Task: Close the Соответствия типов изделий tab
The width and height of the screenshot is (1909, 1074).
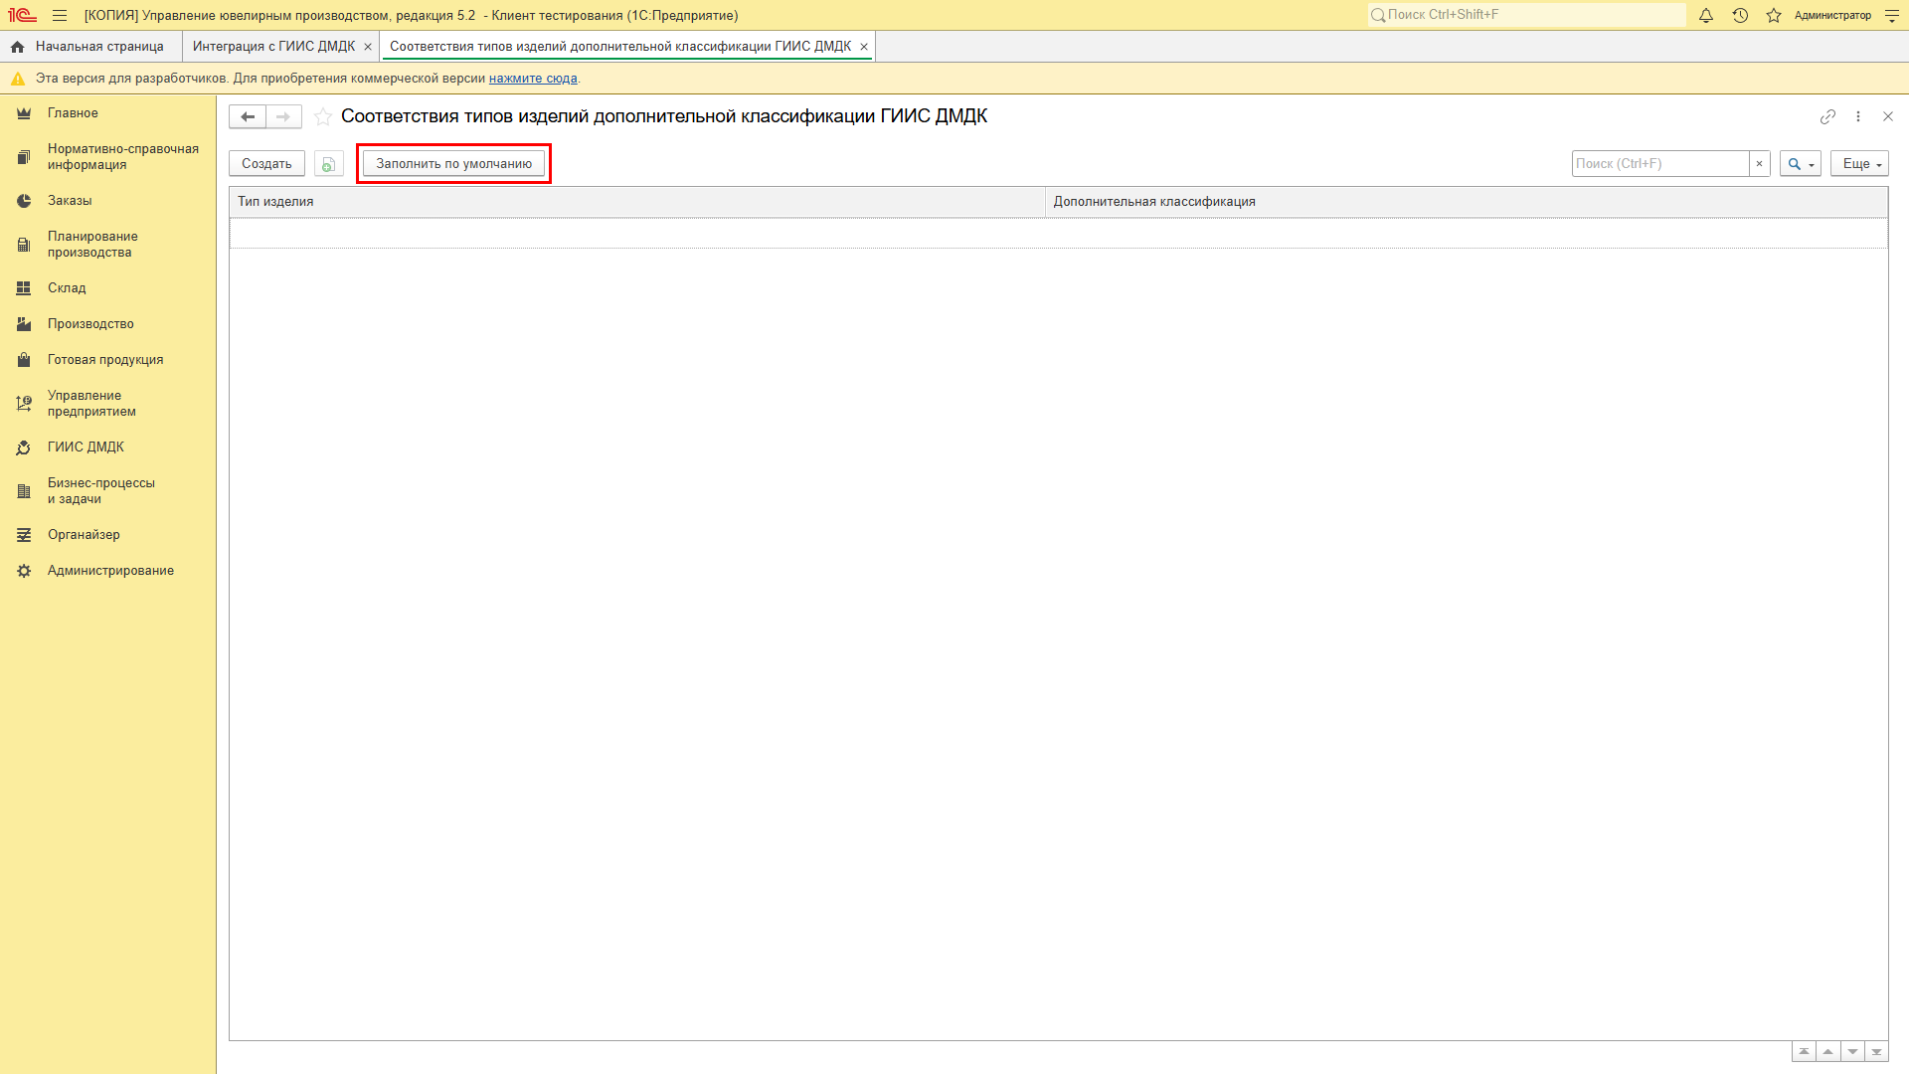Action: tap(864, 47)
